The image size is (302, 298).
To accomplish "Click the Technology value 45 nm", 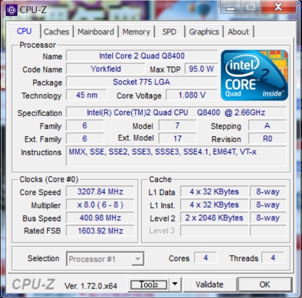I will (x=86, y=95).
